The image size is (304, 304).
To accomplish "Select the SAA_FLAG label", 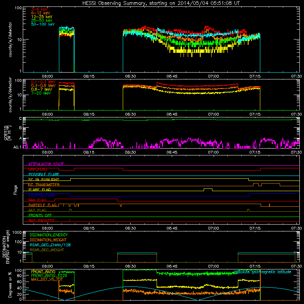I will [x=37, y=200].
